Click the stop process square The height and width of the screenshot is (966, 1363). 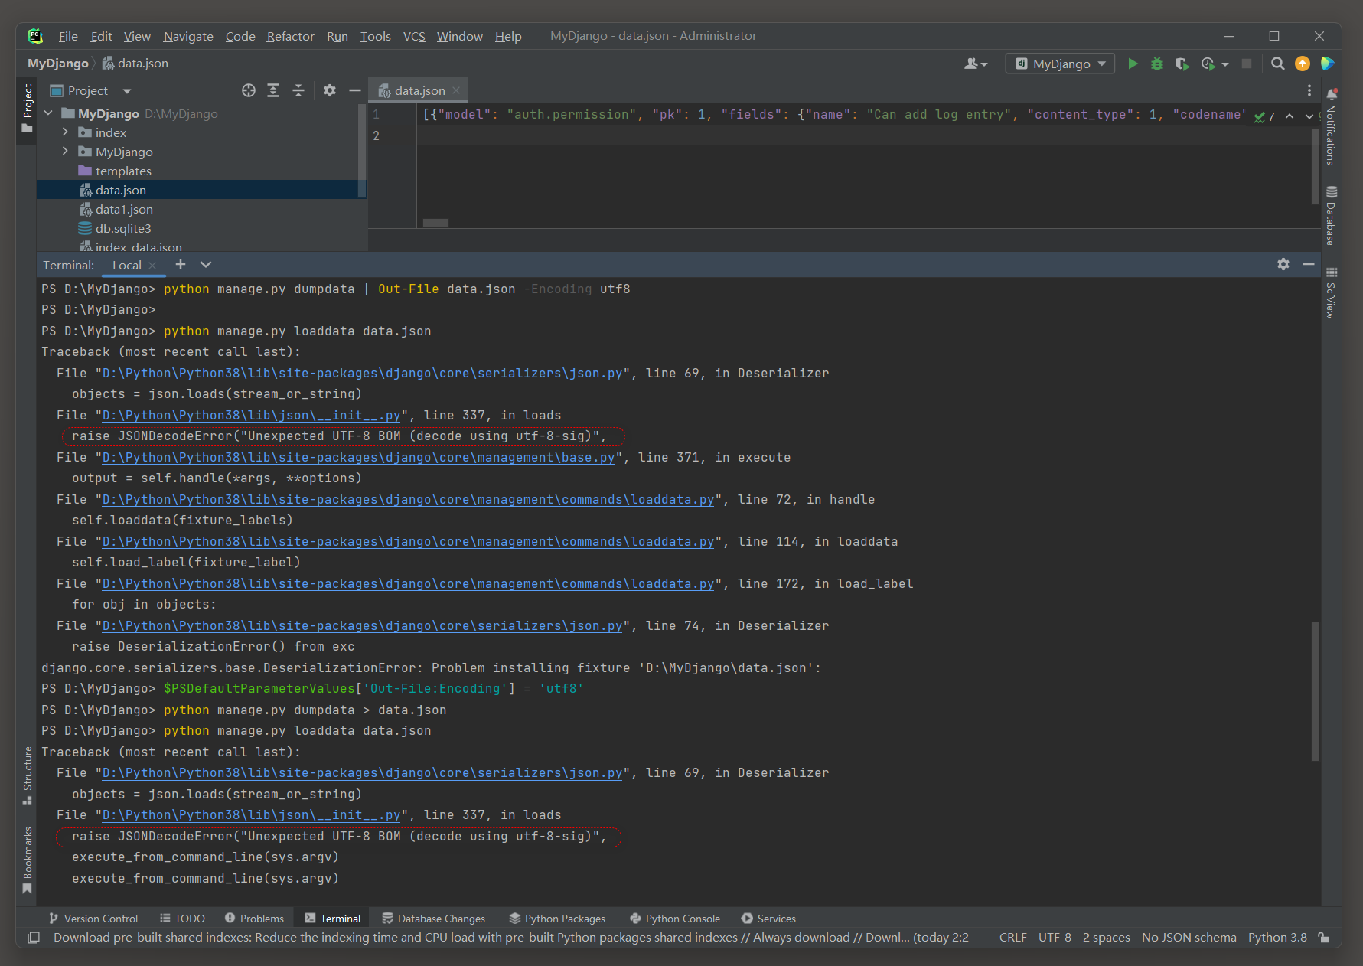tap(1247, 64)
